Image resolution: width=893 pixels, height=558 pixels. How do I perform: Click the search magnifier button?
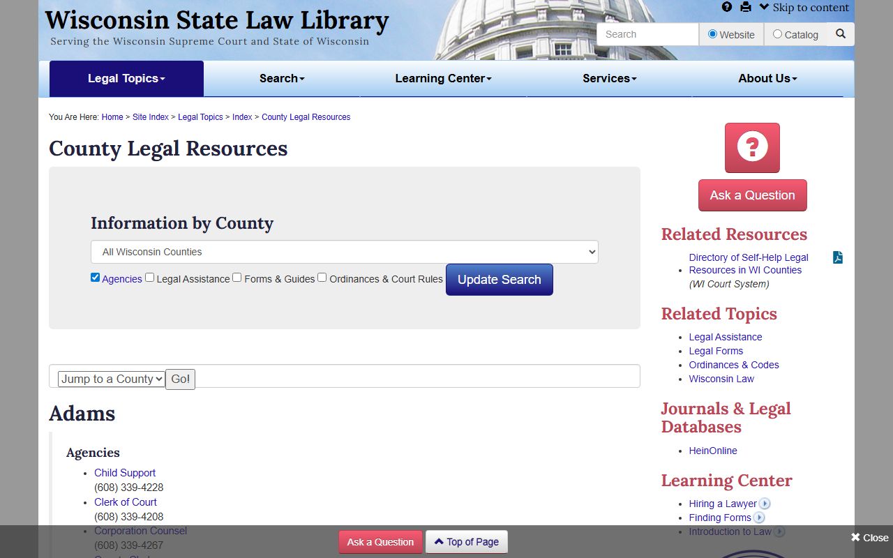[841, 33]
